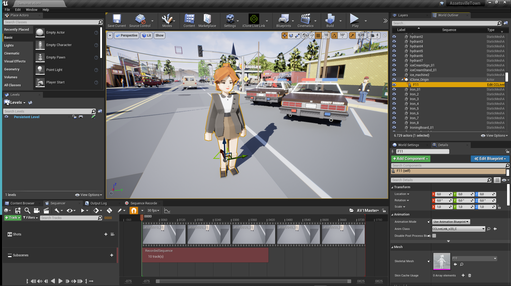Open the Content browser toolbar icon

coord(189,21)
